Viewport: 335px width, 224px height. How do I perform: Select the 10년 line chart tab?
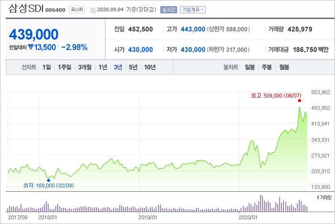[x=150, y=67]
